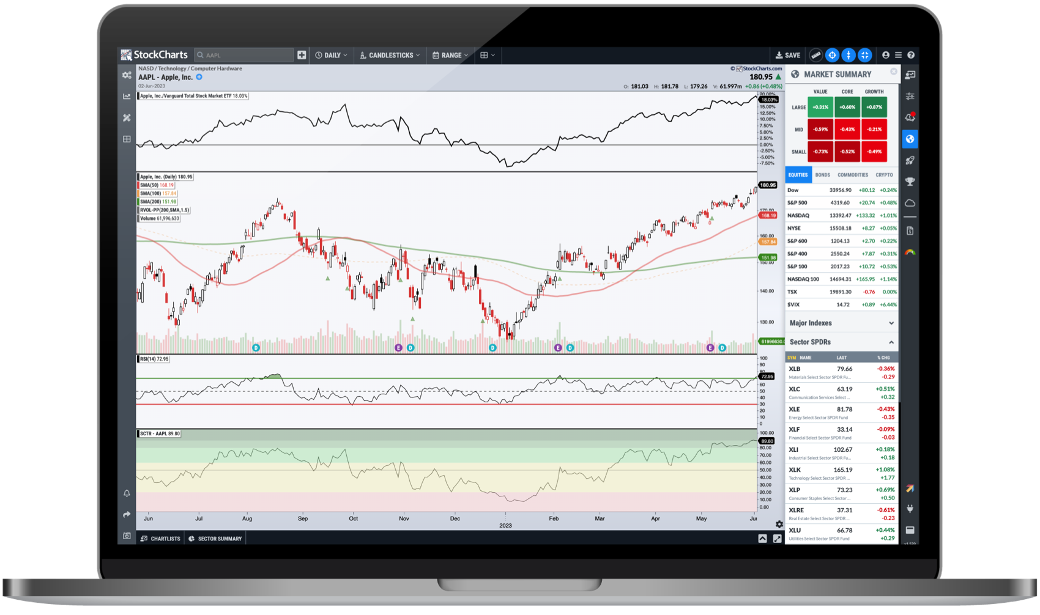Open the trophy SCTR reports panel icon
The height and width of the screenshot is (615, 1040).
point(910,181)
